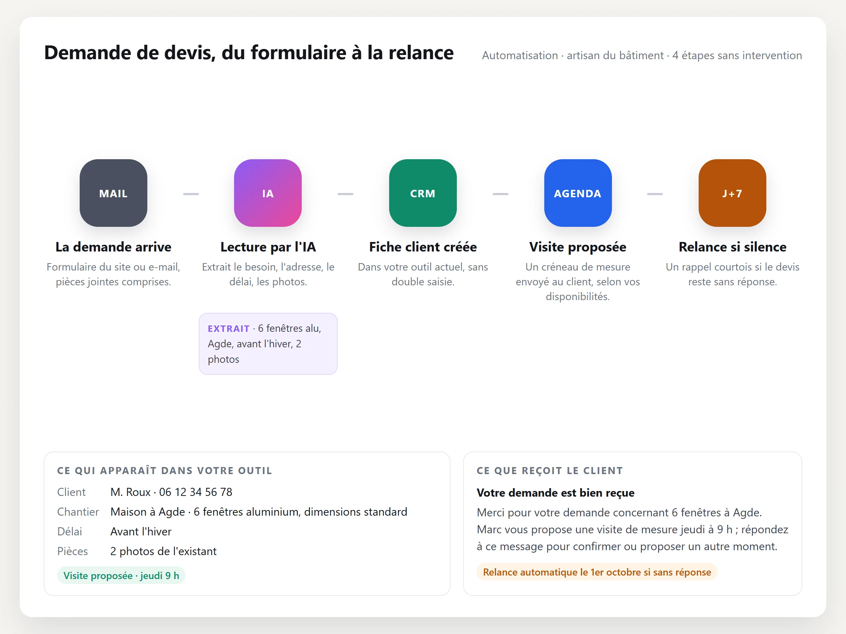Click description 'Formulaire du site ou e-mail'
The image size is (846, 634).
(113, 274)
